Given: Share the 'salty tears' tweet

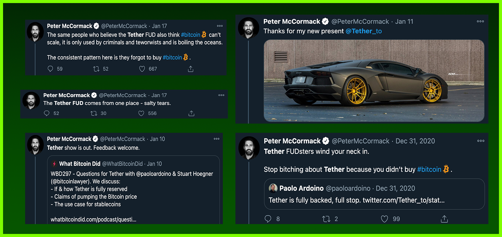Looking at the screenshot, I should 191,113.
